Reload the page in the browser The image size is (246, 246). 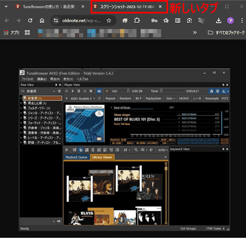30,20
